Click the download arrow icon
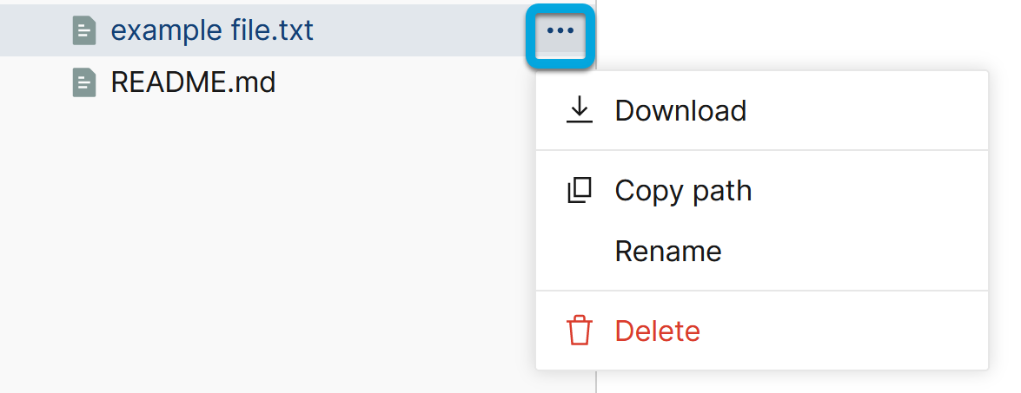The width and height of the screenshot is (1021, 393). coord(579,110)
